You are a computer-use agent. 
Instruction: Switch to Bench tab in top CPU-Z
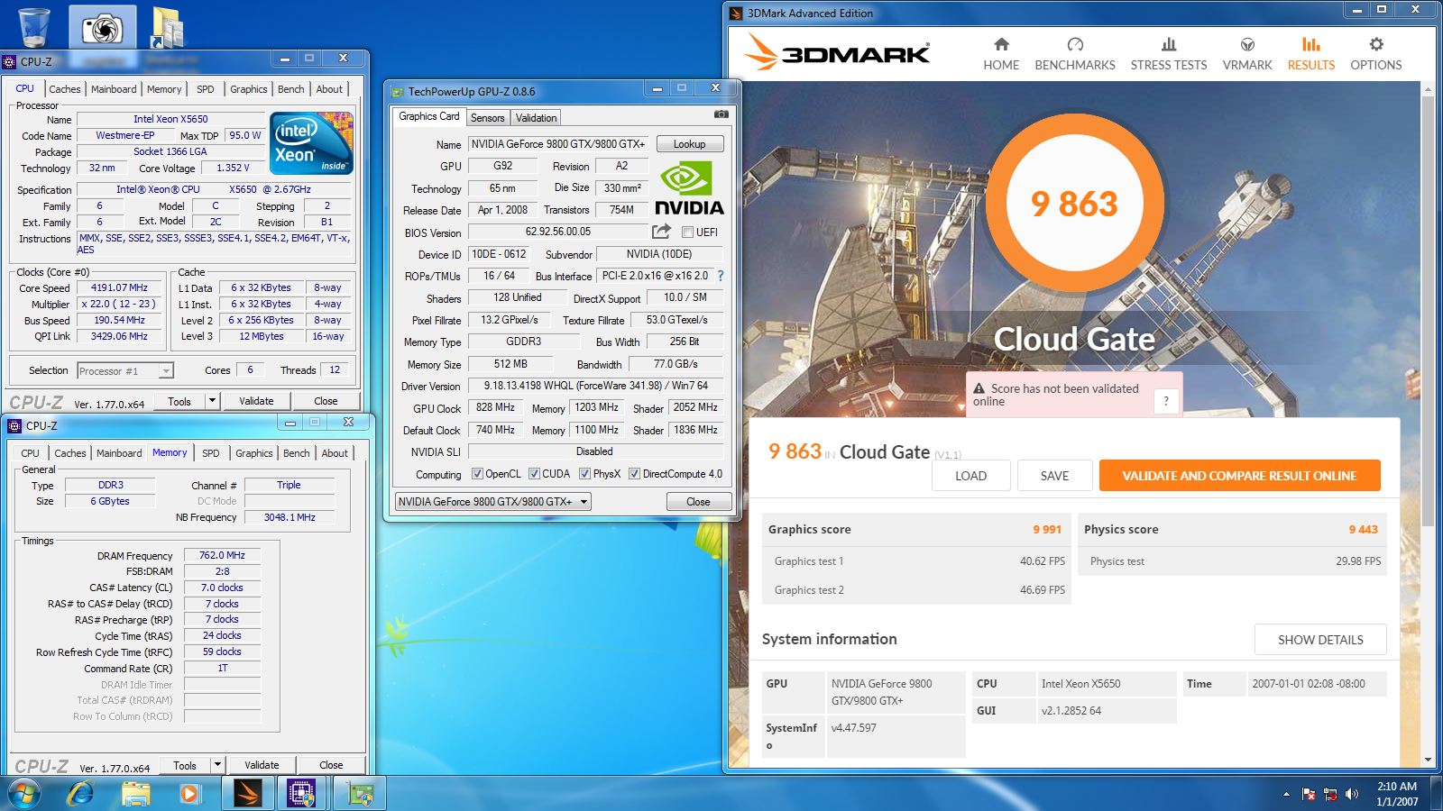(290, 89)
